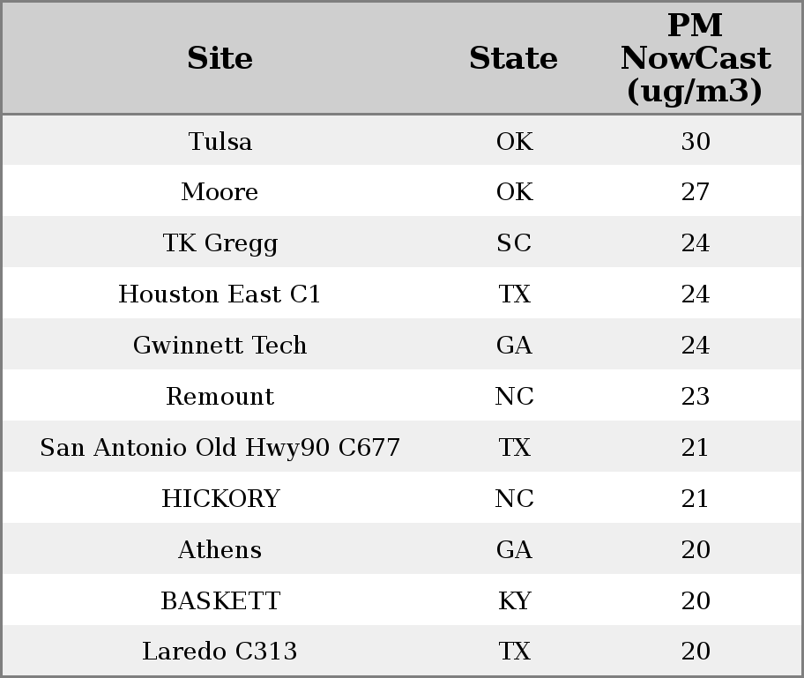Screen dimensions: 804x678
Task: Select the BASKETT site cell
Action: coord(220,600)
